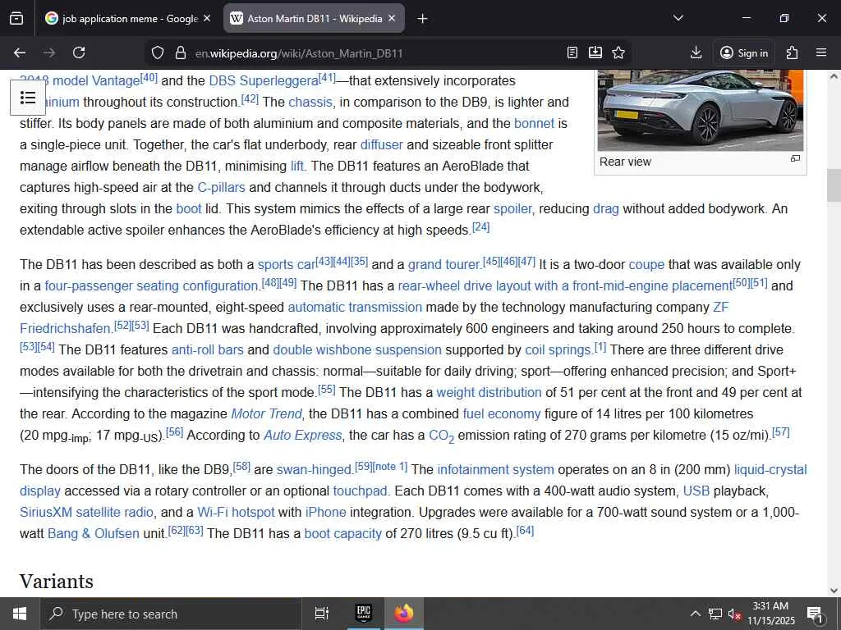The height and width of the screenshot is (630, 841).
Task: Click the Variants section heading
Action: pyautogui.click(x=57, y=582)
